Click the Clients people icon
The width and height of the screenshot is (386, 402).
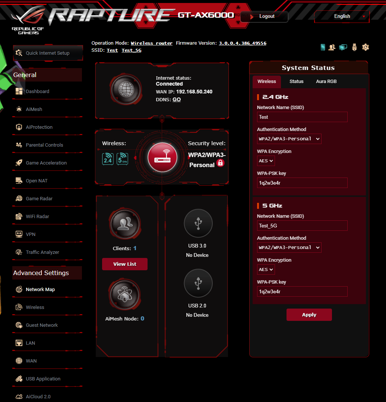(125, 224)
